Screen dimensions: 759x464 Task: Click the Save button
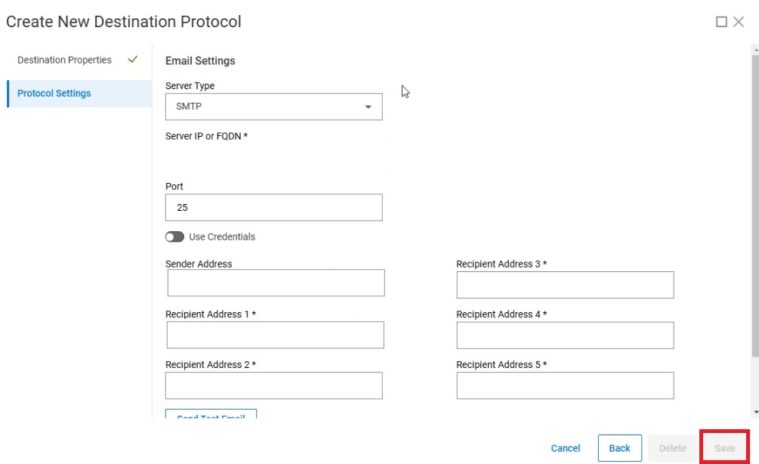click(724, 447)
